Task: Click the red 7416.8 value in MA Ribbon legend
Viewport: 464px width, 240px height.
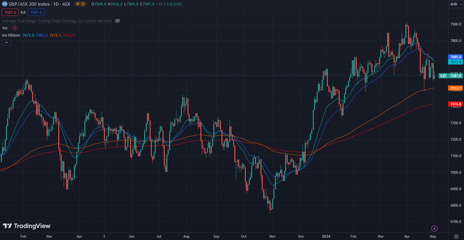Action: pos(69,35)
